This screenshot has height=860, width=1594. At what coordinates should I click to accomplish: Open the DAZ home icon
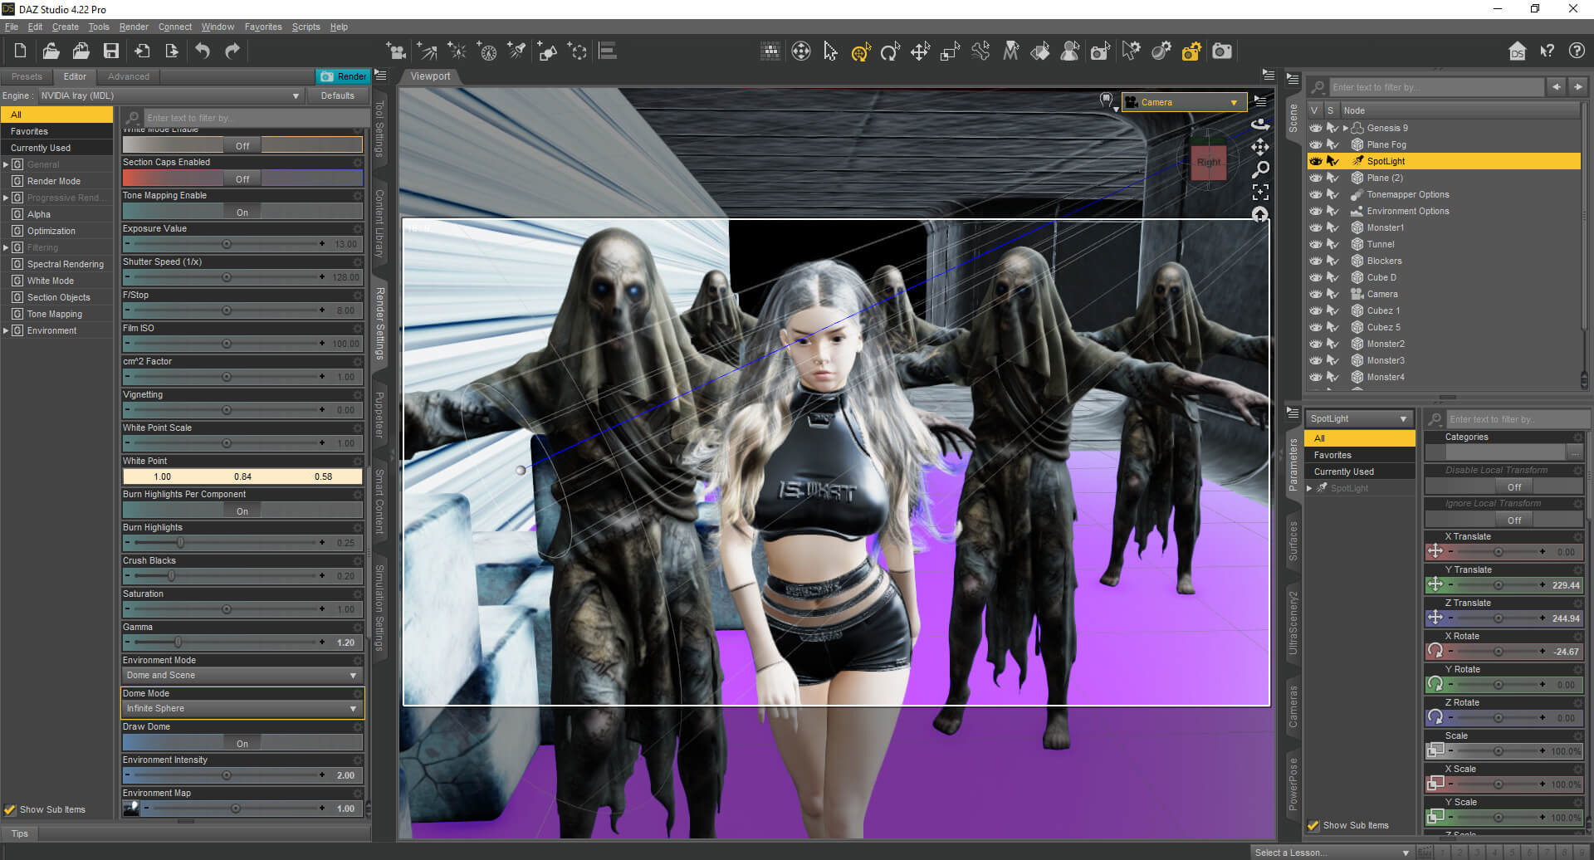point(1517,51)
